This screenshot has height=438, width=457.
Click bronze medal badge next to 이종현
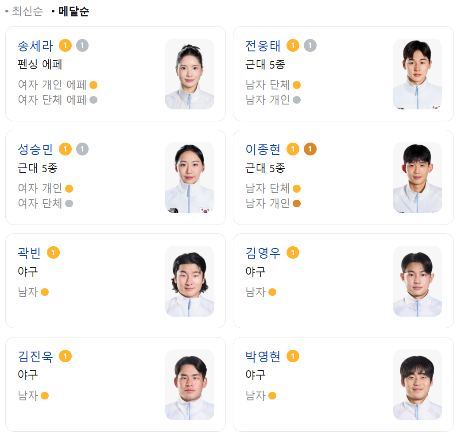[310, 149]
